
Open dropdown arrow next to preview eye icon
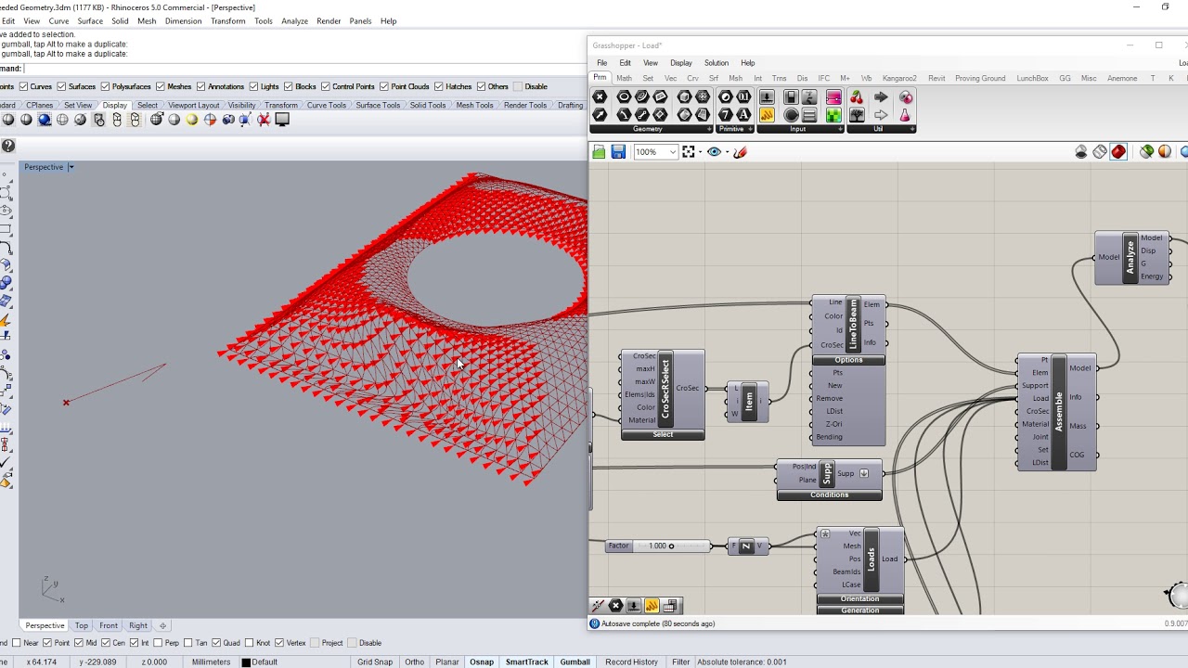pos(726,152)
